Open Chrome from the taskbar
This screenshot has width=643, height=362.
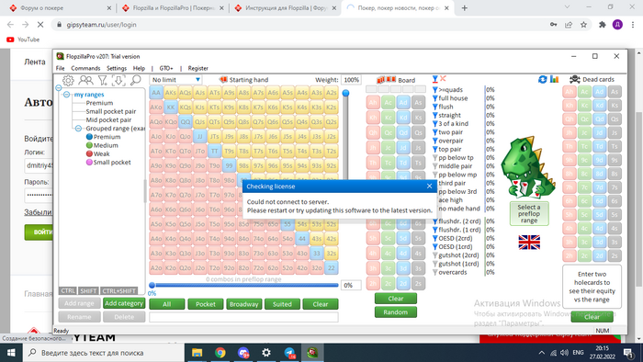pyautogui.click(x=220, y=353)
